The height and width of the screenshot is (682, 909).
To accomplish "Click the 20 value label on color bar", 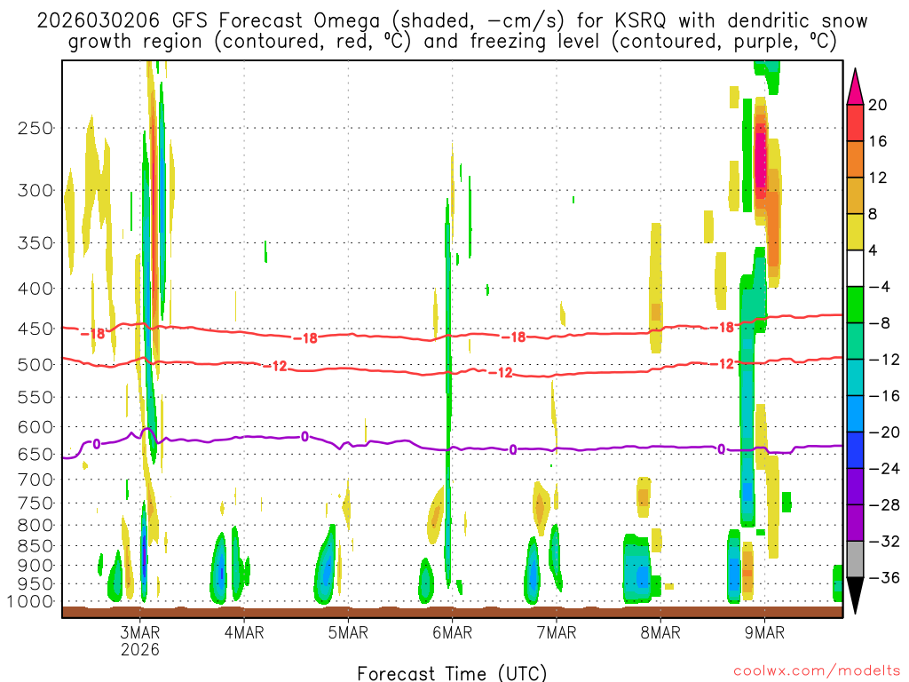I will 878,105.
